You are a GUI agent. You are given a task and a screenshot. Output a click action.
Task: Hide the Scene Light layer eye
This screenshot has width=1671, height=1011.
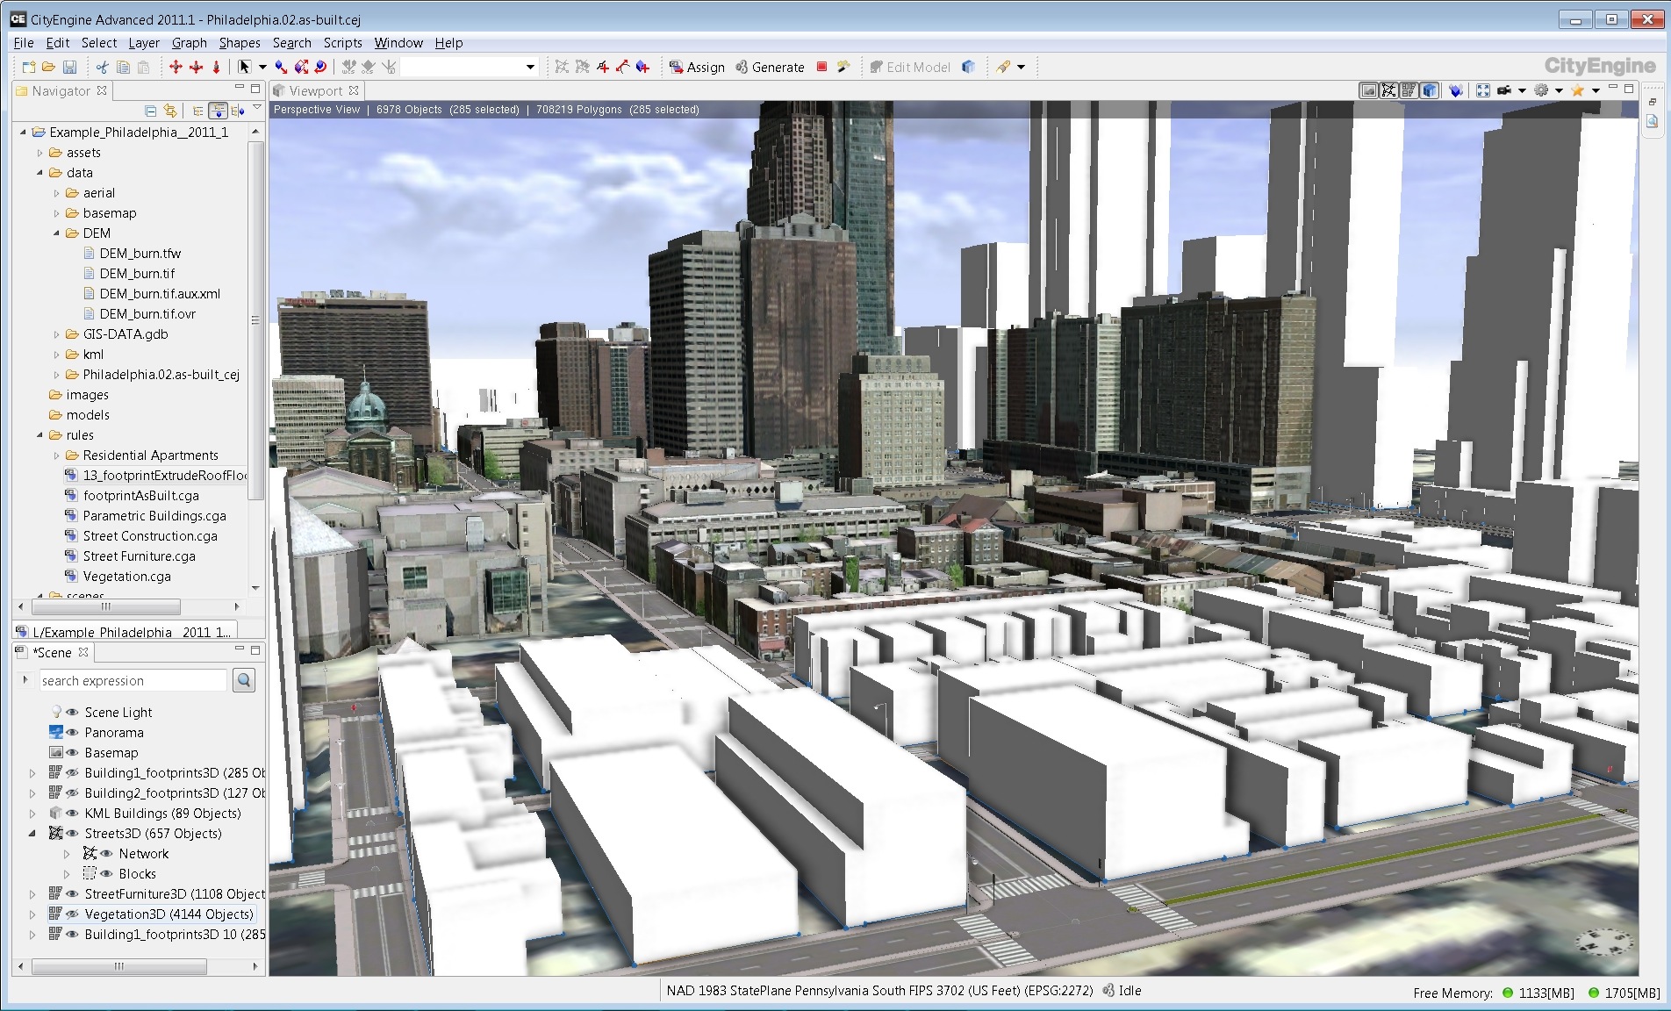pyautogui.click(x=73, y=713)
